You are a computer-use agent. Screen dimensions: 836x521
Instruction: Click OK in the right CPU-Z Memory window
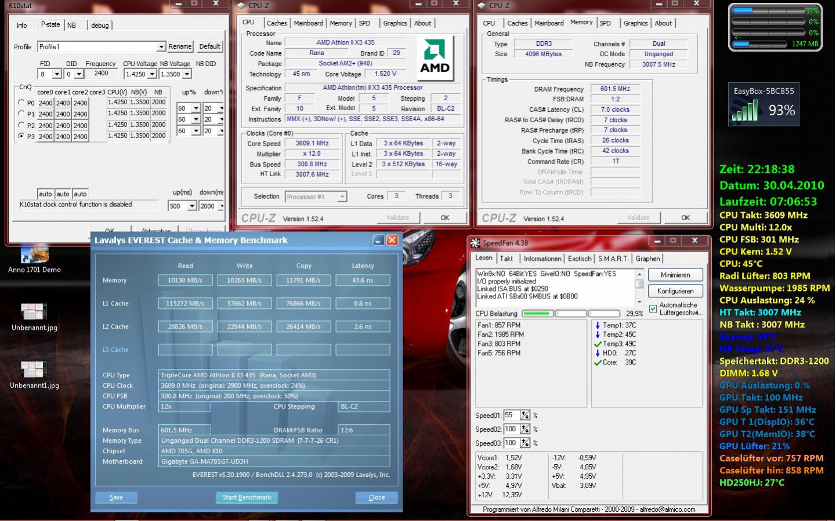tap(686, 218)
